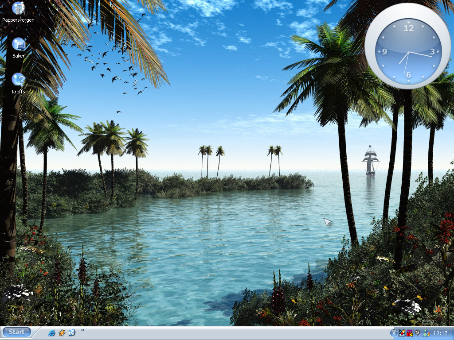Select the green Messenger tray icon
Viewport: 454px width, 340px height.
(x=425, y=332)
